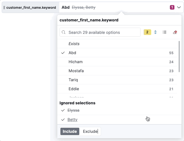Select the Hicham option
The height and width of the screenshot is (141, 184).
pos(74,62)
